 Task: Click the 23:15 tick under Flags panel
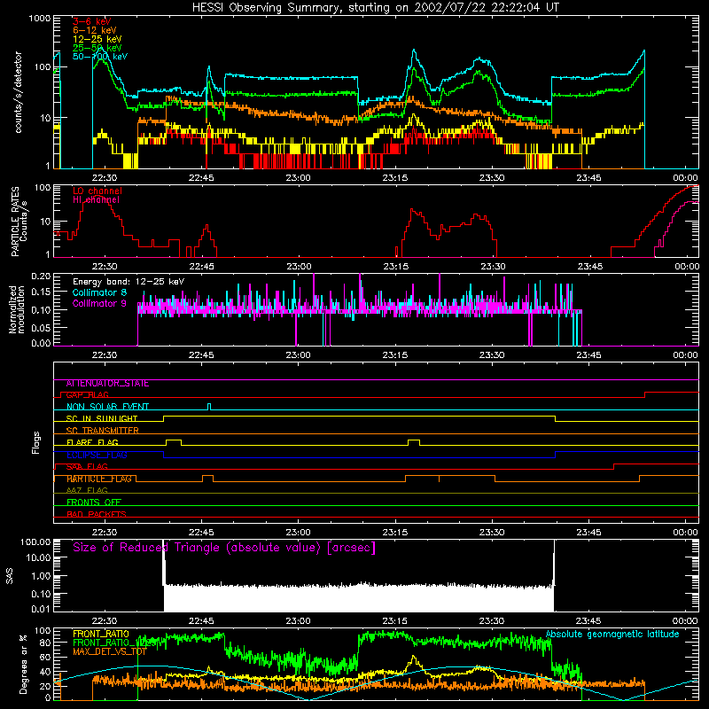click(x=394, y=533)
